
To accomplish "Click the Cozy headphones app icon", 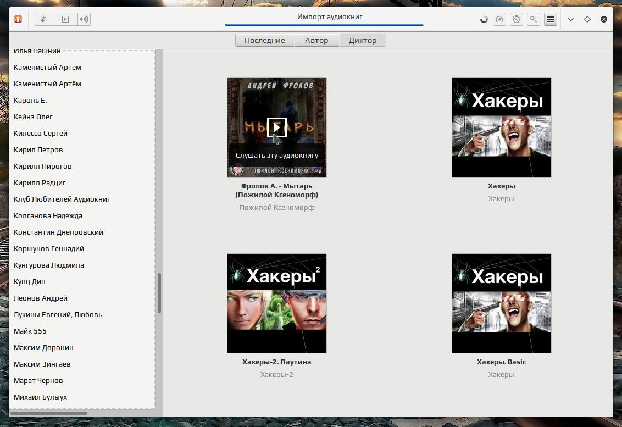I will (x=18, y=19).
